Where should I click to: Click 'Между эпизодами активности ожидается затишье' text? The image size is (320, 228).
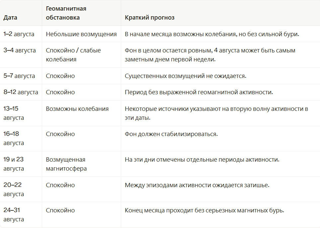tap(197, 185)
